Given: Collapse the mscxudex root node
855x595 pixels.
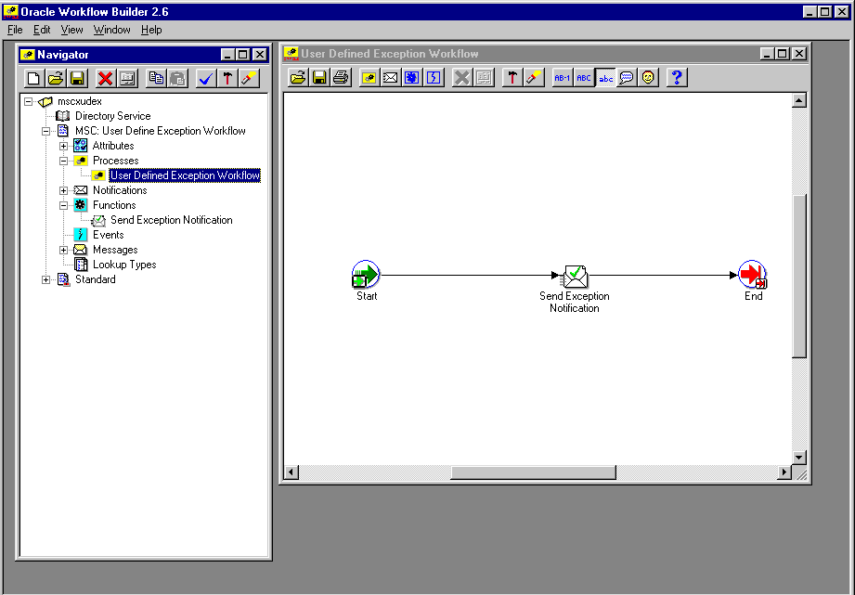Looking at the screenshot, I should click(x=29, y=101).
